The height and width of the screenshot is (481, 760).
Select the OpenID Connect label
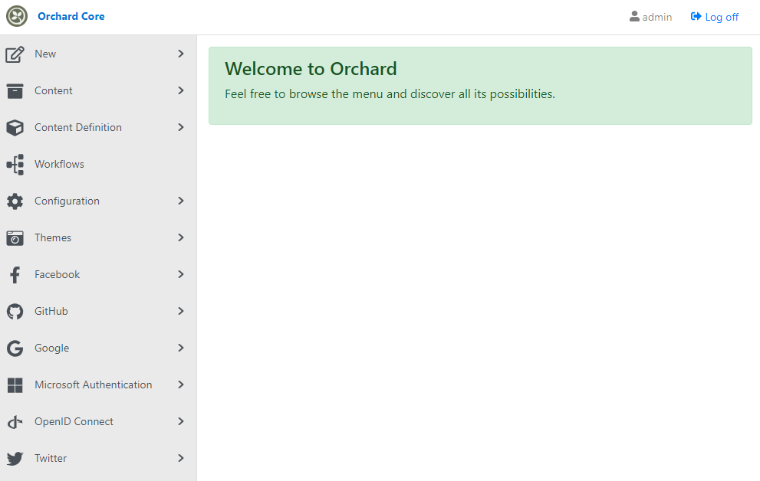[74, 421]
